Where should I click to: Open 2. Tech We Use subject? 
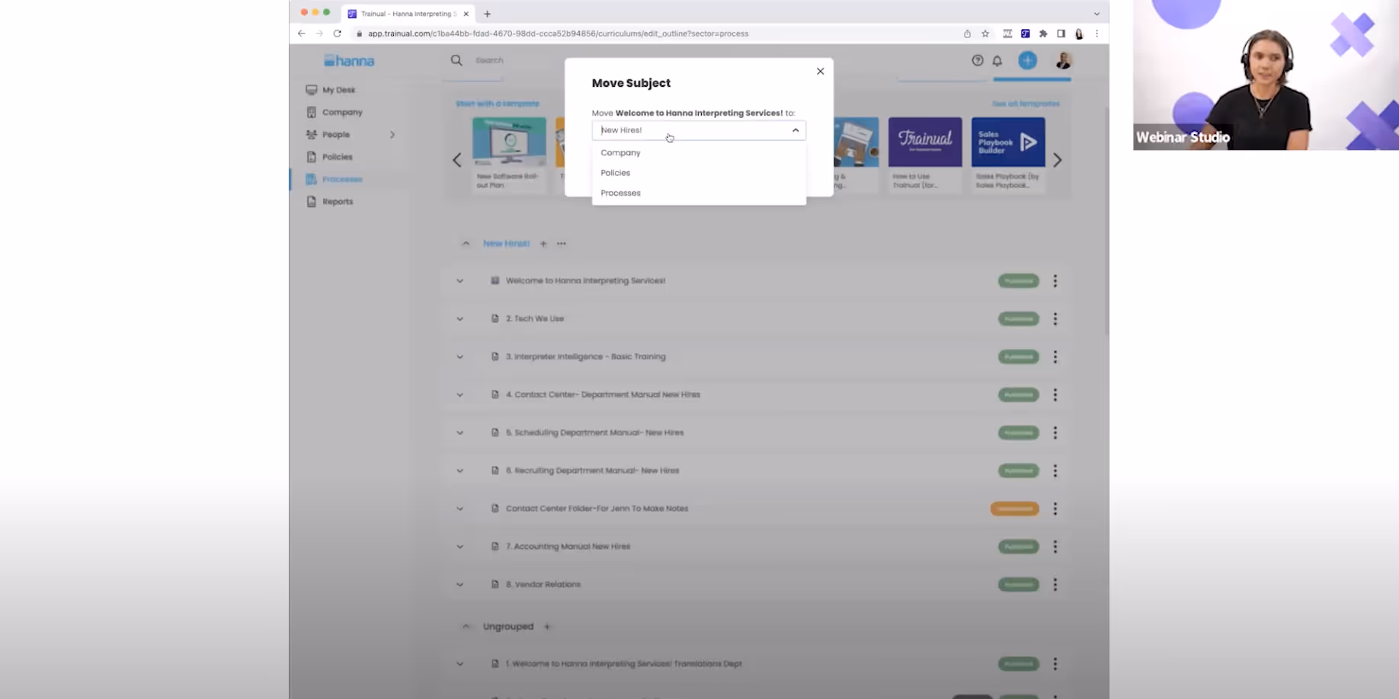coord(535,319)
